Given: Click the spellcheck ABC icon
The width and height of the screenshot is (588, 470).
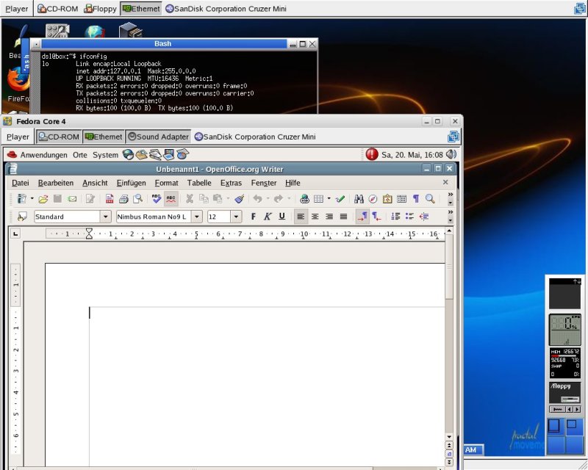Looking at the screenshot, I should coord(156,199).
